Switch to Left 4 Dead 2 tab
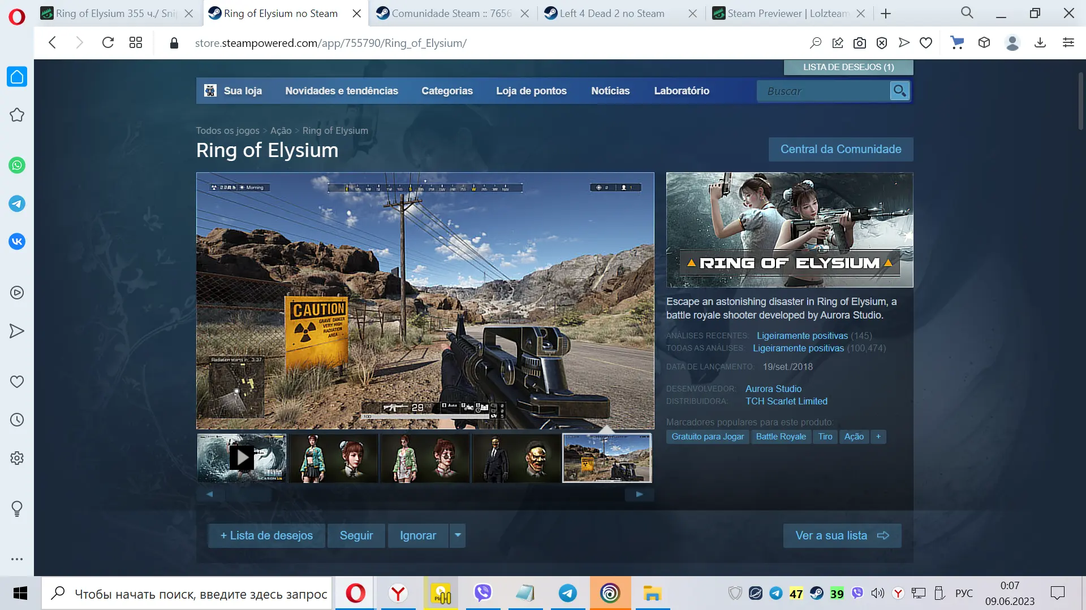Image resolution: width=1086 pixels, height=610 pixels. [x=612, y=14]
